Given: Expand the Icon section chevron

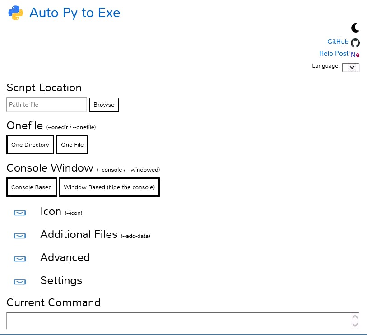Looking at the screenshot, I should coord(20,213).
